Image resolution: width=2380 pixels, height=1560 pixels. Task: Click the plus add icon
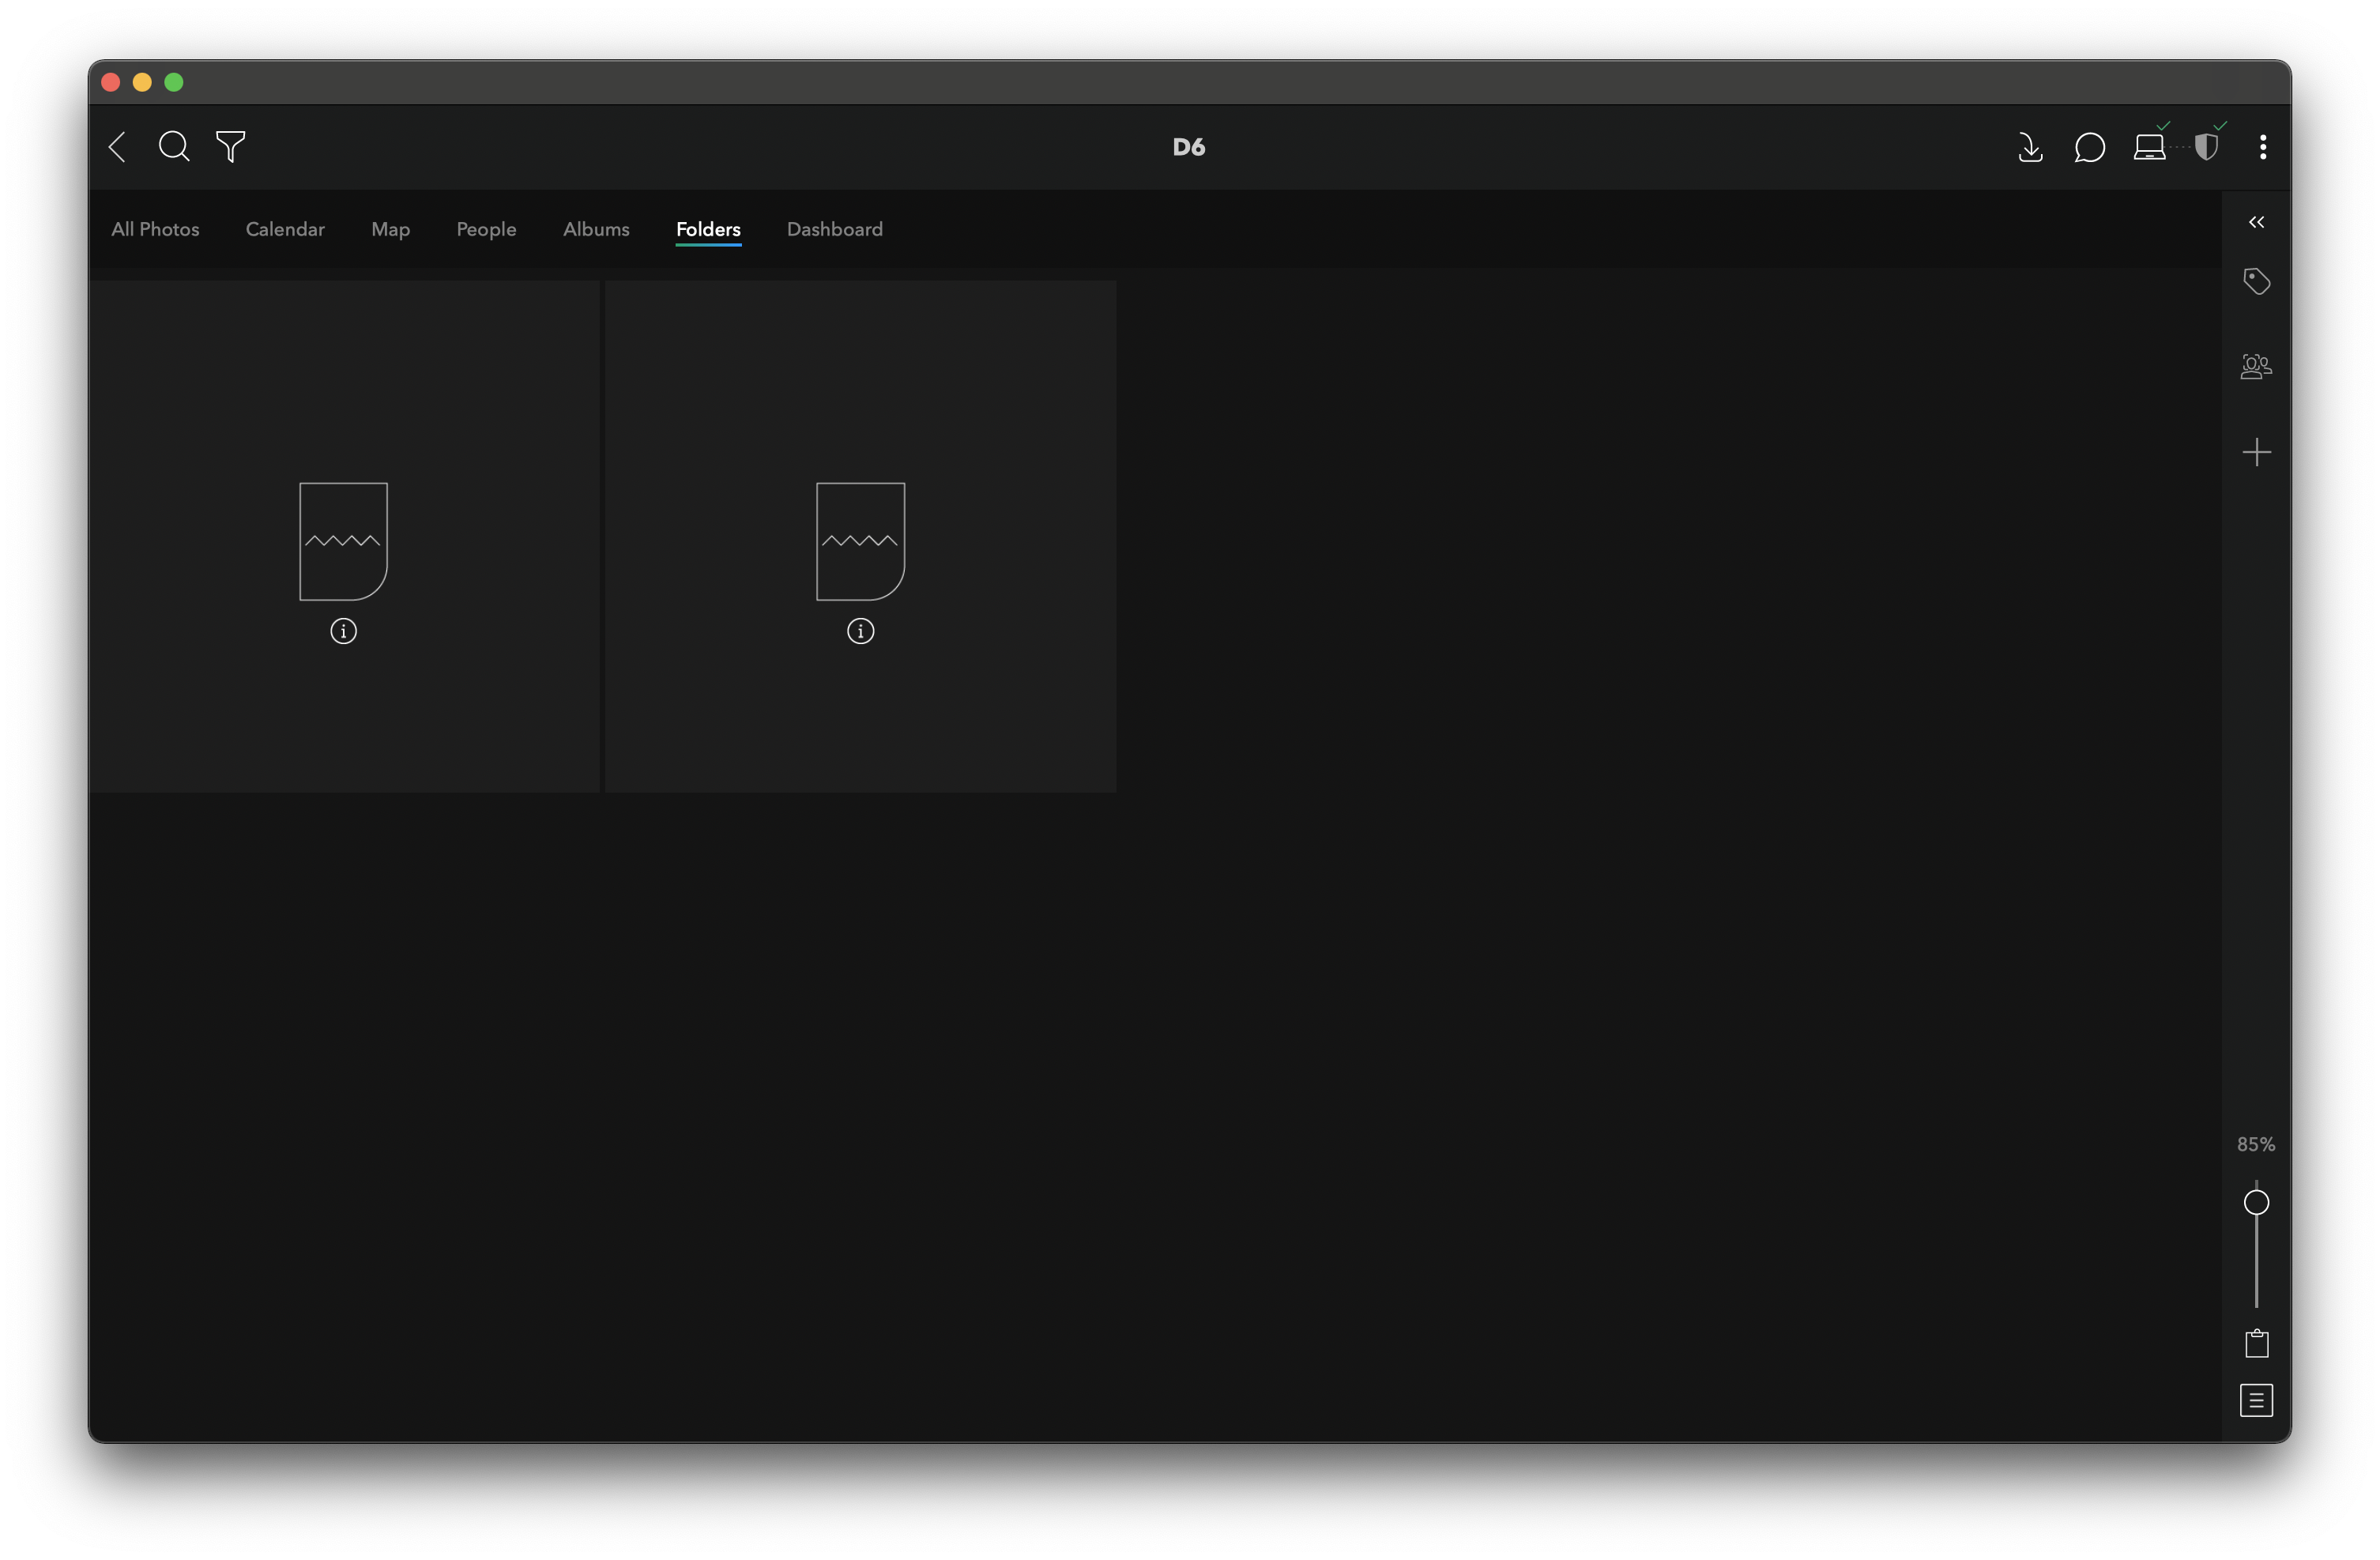(x=2256, y=452)
